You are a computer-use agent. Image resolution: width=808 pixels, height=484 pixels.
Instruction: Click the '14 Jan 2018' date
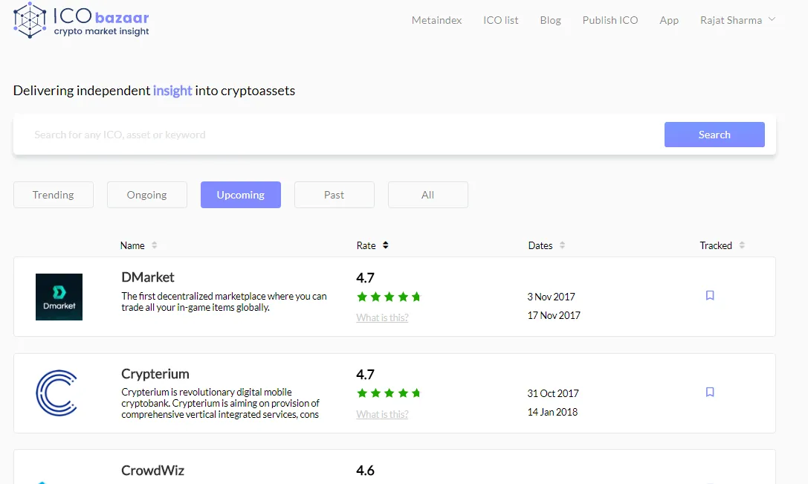[x=552, y=412]
